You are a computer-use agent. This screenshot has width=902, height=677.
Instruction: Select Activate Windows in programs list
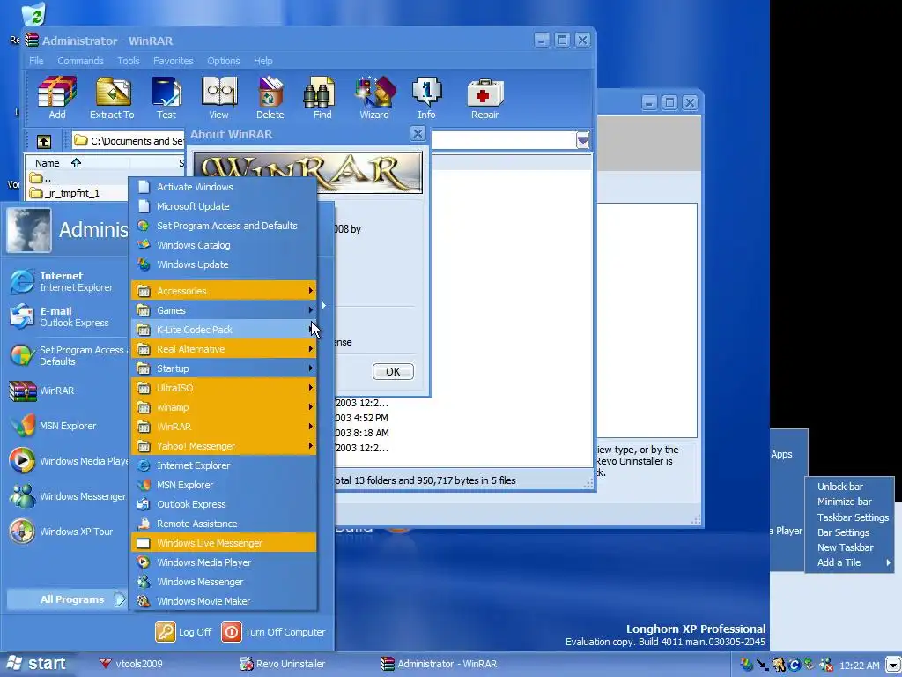pyautogui.click(x=225, y=187)
